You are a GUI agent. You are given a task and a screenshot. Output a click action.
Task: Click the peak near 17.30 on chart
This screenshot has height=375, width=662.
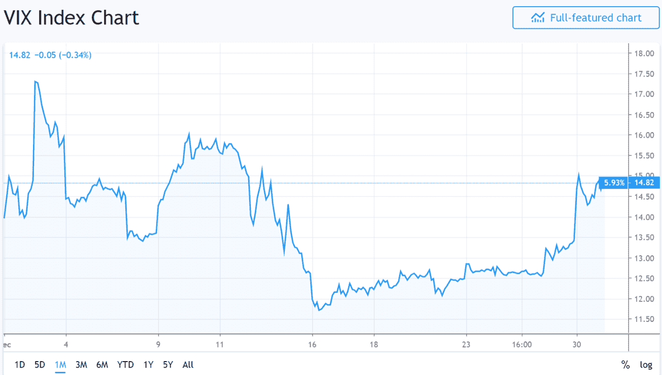click(x=36, y=81)
